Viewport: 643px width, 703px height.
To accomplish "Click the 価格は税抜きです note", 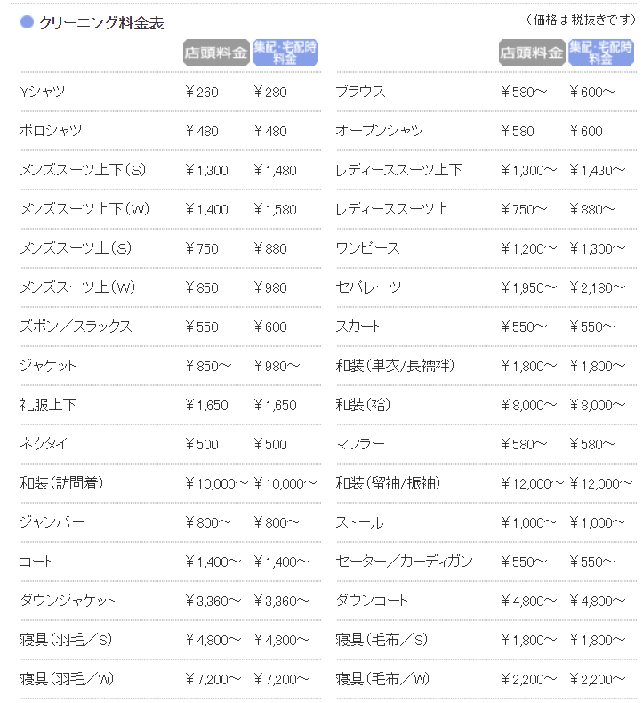I will (x=580, y=20).
